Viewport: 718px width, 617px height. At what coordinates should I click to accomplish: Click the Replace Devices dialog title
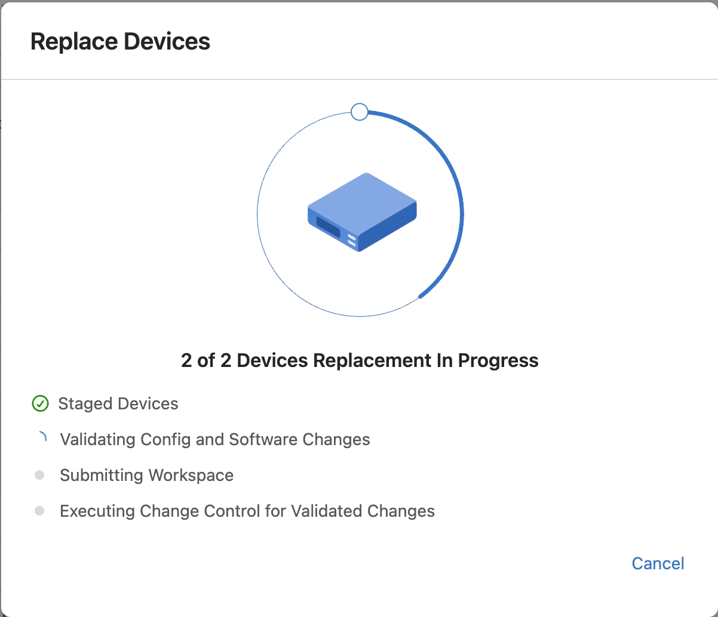tap(120, 42)
